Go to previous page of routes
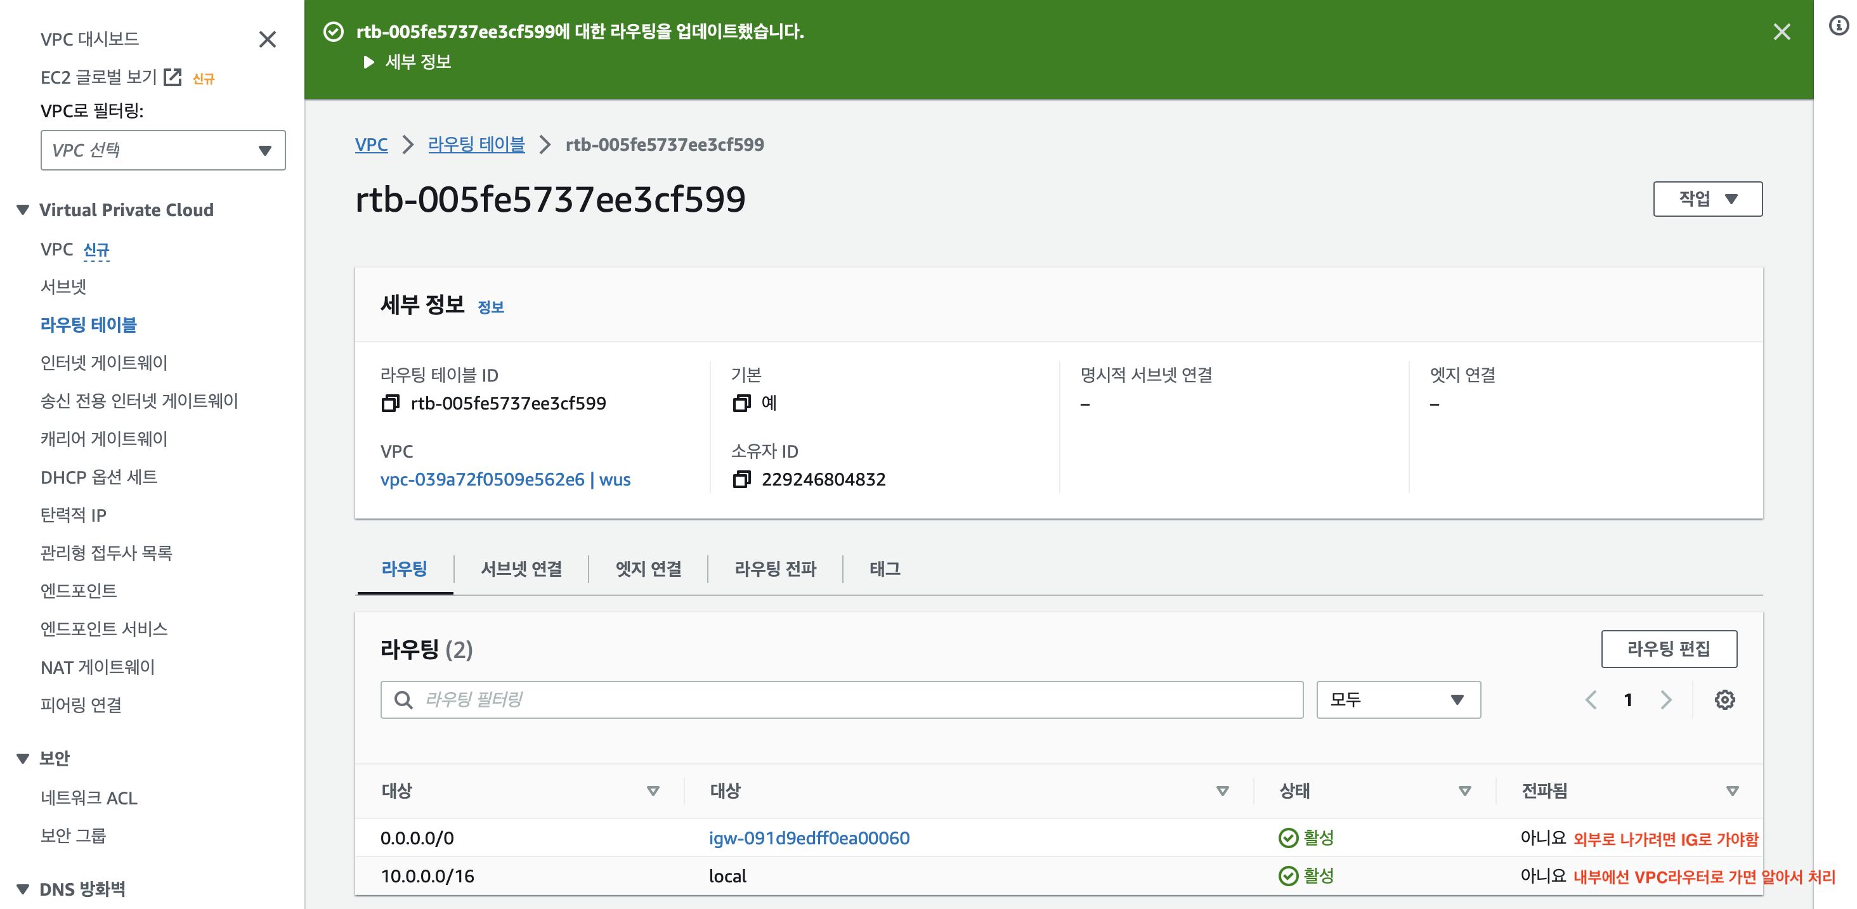The height and width of the screenshot is (909, 1857). [x=1591, y=699]
